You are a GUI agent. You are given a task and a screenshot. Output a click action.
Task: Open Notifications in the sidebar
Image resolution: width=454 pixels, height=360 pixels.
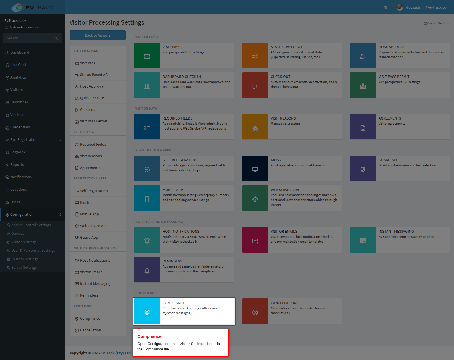(33, 177)
